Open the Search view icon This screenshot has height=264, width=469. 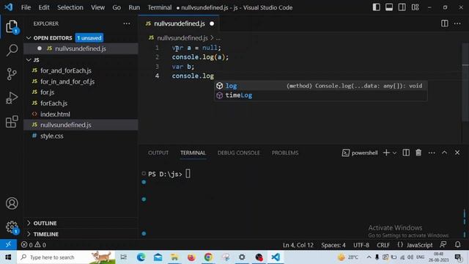click(12, 50)
